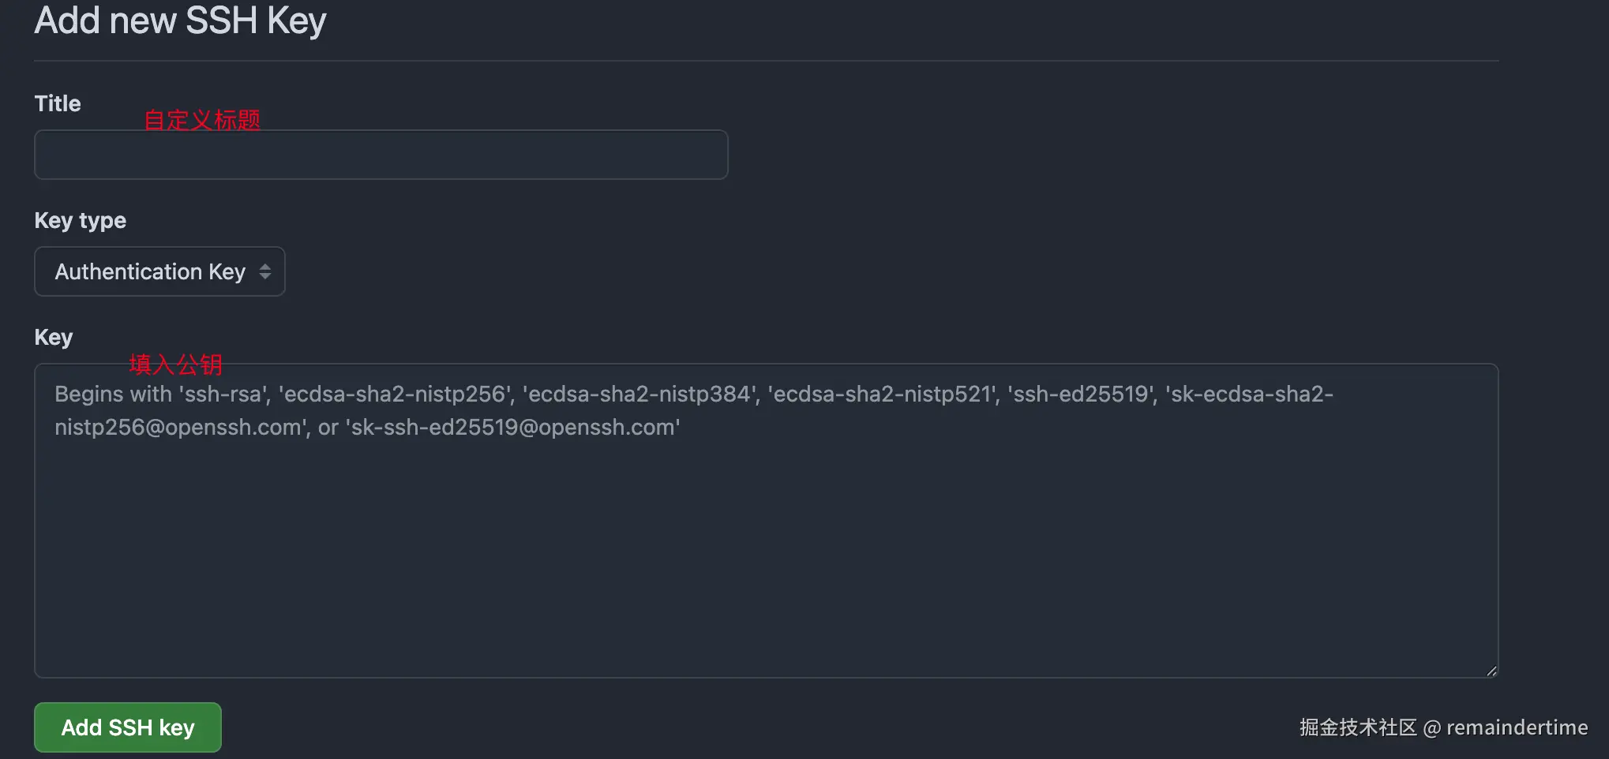Click the "Title" field label
The width and height of the screenshot is (1609, 759).
tap(58, 104)
